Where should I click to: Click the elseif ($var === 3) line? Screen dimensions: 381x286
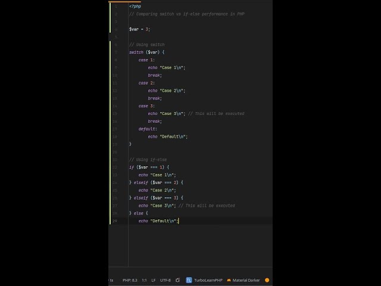click(156, 198)
